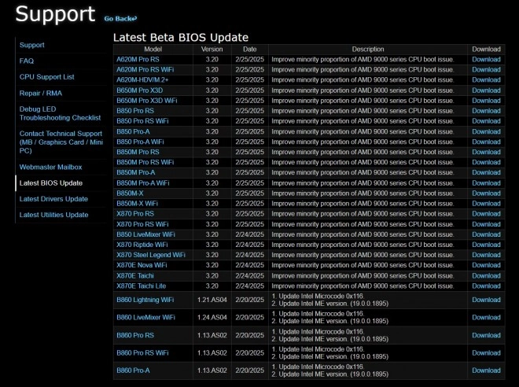519x387 pixels.
Task: Open the B850M Pro RS model link
Action: click(x=138, y=152)
